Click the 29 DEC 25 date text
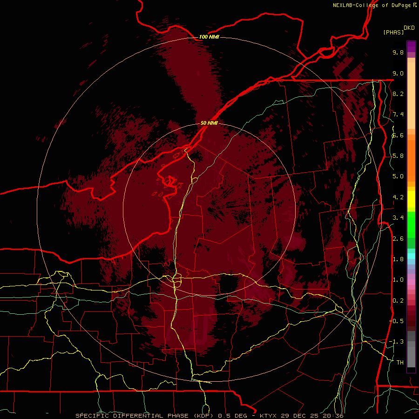The width and height of the screenshot is (419, 419). coord(300,416)
